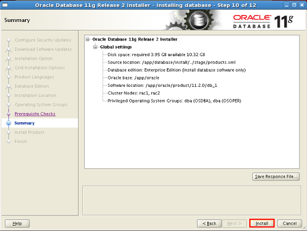Screen dimensions: 307x231
Task: Click the 'Global settings' label
Action: (x=116, y=47)
